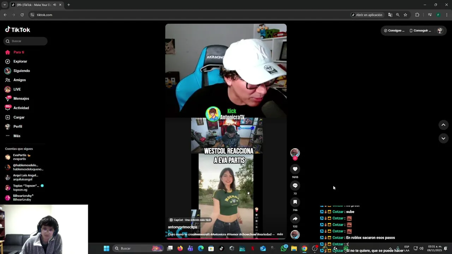Screen dimensions: 452x254
Task: Save the video with bookmark icon
Action: 295,202
